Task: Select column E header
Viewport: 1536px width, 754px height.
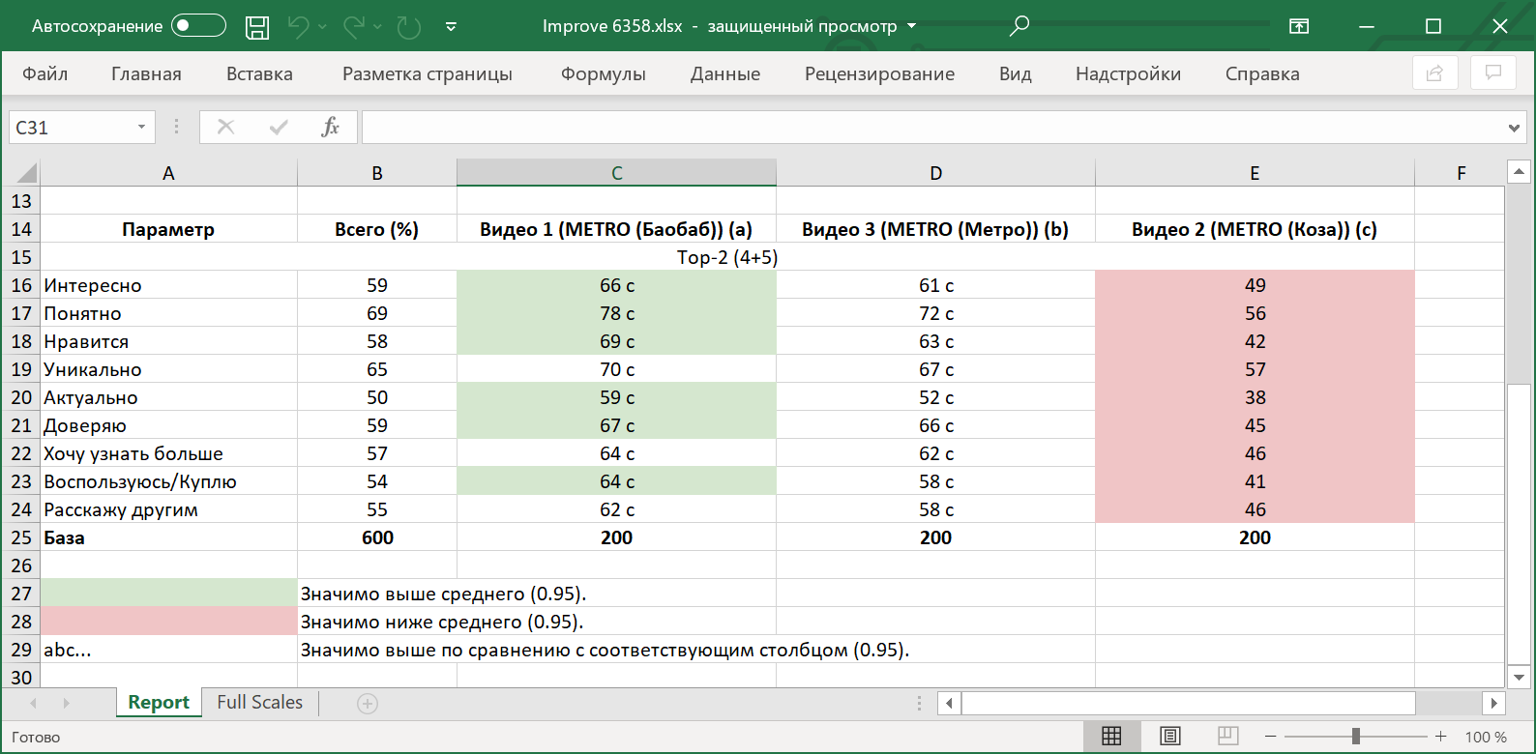Action: (x=1255, y=173)
